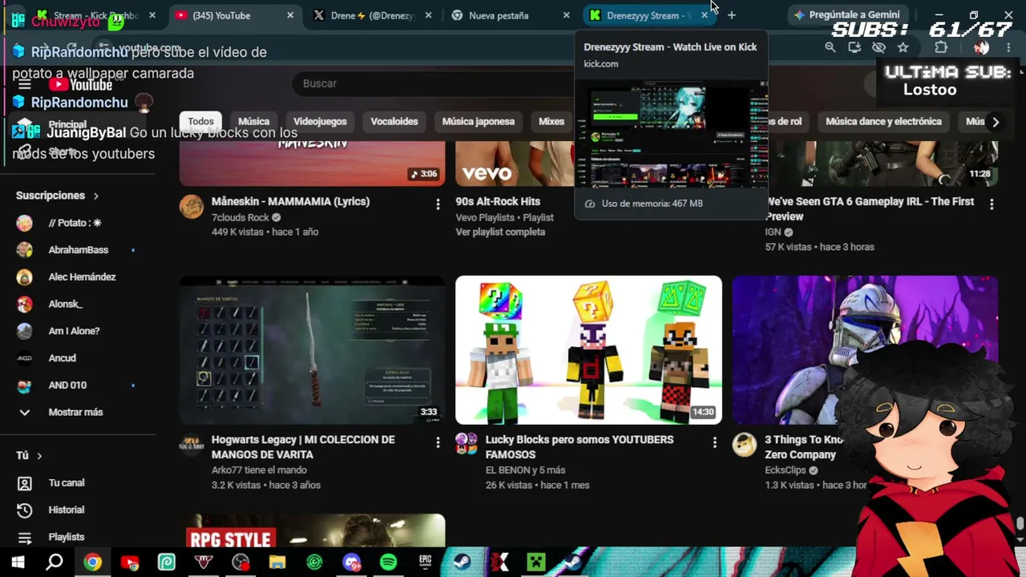1026x577 pixels.
Task: Open the AbrahamBass subscription channel
Action: coord(78,250)
